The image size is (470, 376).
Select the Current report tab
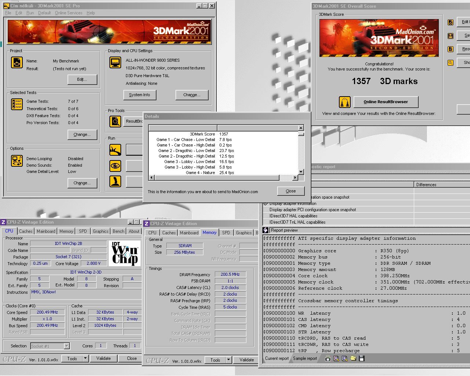click(277, 358)
